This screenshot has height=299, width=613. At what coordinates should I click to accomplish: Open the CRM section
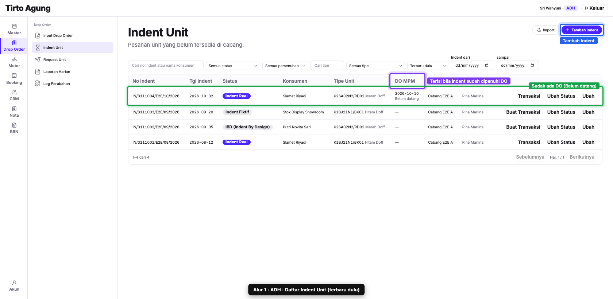point(14,96)
